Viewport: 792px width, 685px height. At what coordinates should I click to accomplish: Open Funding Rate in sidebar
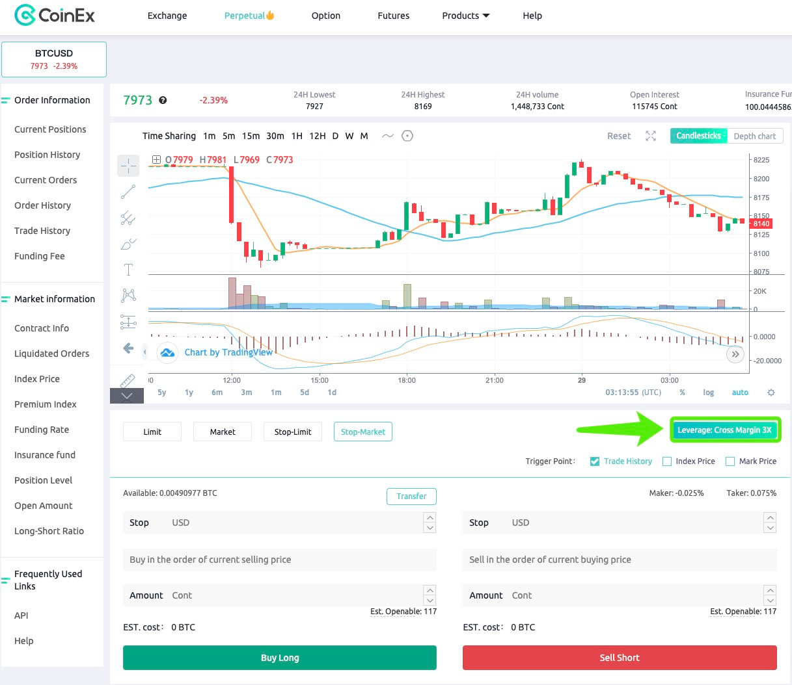click(42, 430)
